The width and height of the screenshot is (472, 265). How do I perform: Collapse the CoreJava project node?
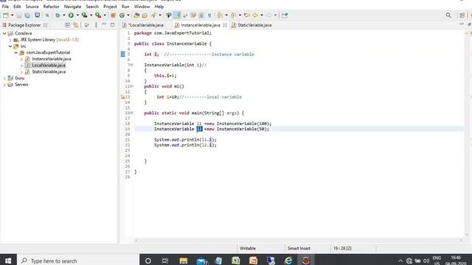(x=4, y=33)
